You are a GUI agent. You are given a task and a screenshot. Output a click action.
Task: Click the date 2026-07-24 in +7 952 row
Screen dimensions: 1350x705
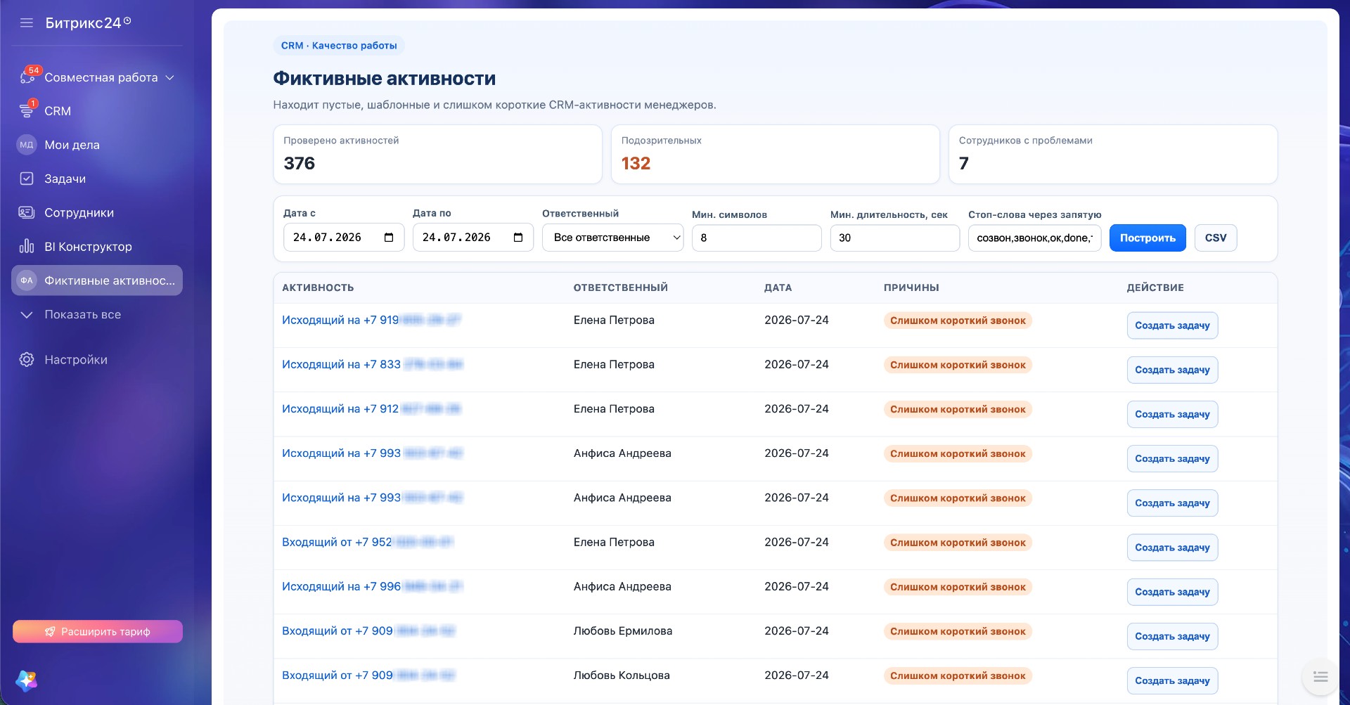point(797,542)
